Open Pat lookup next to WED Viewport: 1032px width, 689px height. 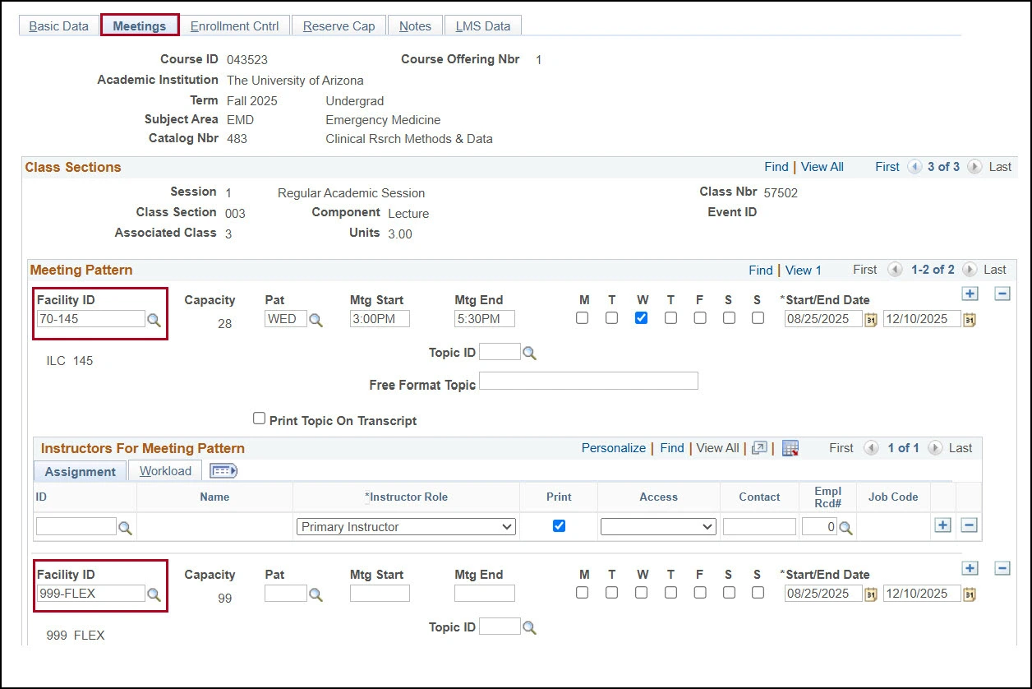coord(316,320)
